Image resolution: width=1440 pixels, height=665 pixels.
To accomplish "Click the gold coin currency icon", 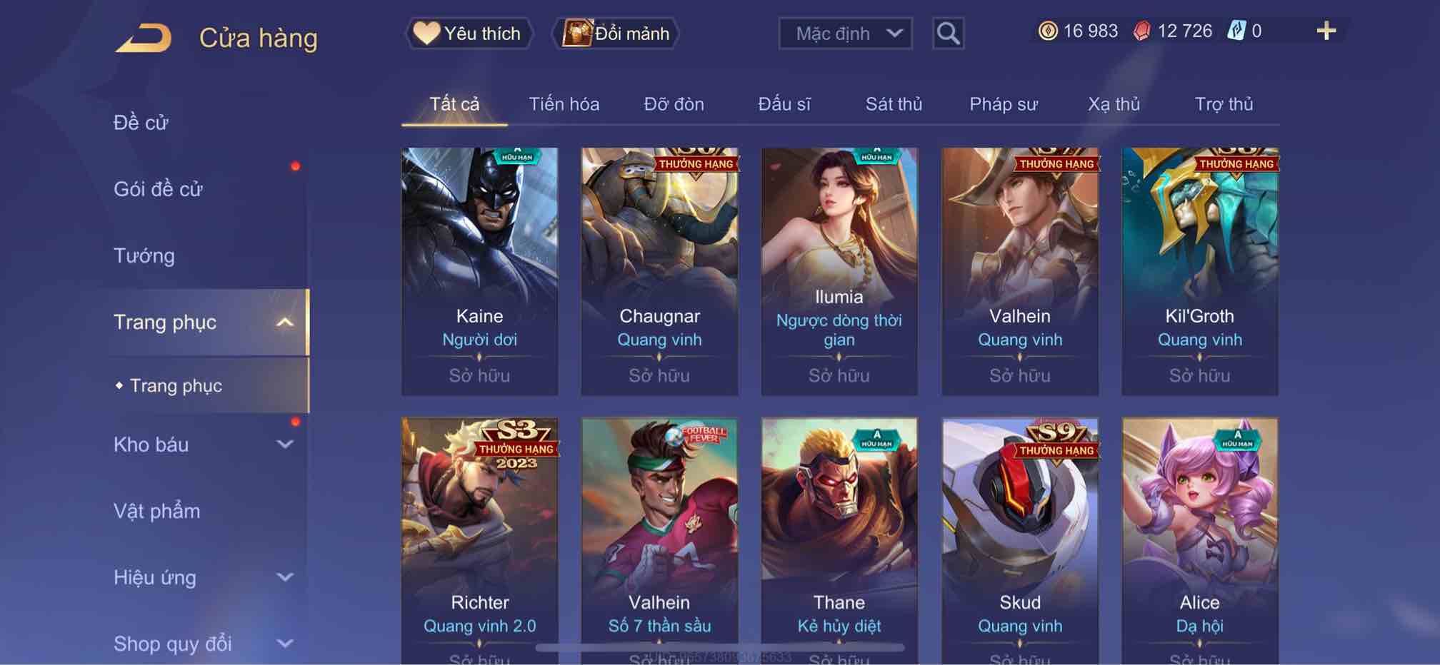I will pos(1048,31).
